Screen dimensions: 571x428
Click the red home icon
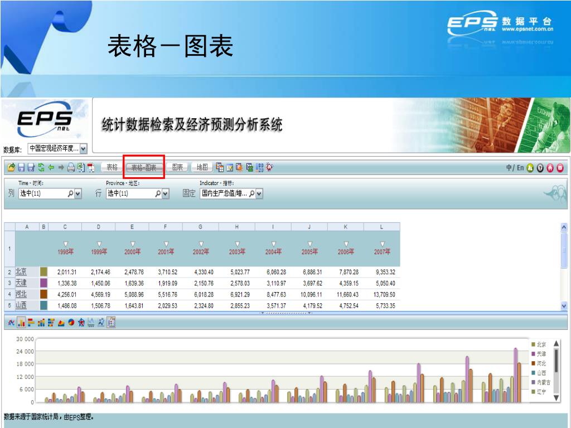550,168
